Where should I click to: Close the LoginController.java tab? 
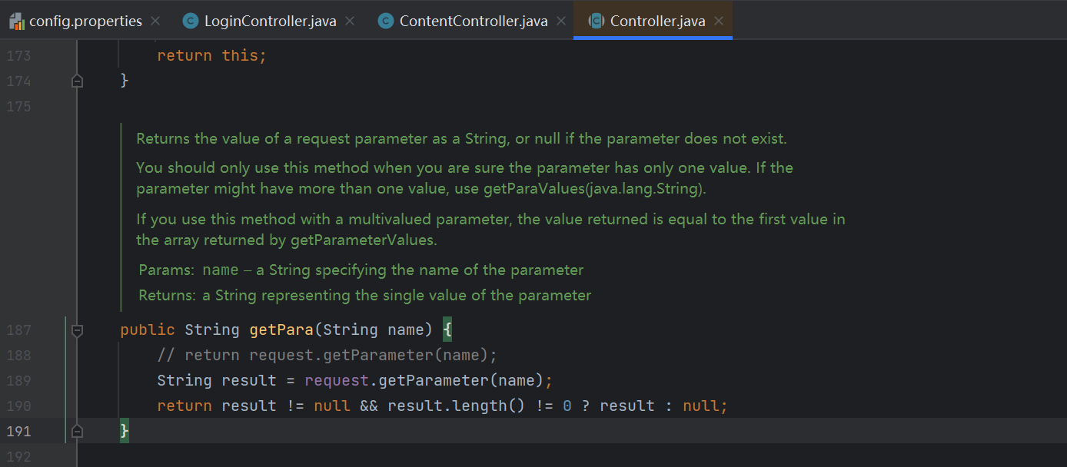pos(350,21)
